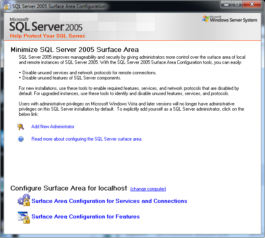Minimize the Surface Area Configuration window
The width and height of the screenshot is (265, 238).
226,4
